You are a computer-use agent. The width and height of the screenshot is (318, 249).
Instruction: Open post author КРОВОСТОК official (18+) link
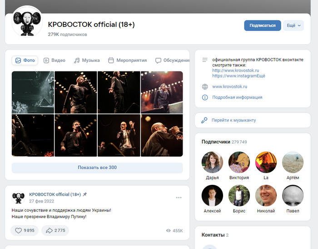55,194
